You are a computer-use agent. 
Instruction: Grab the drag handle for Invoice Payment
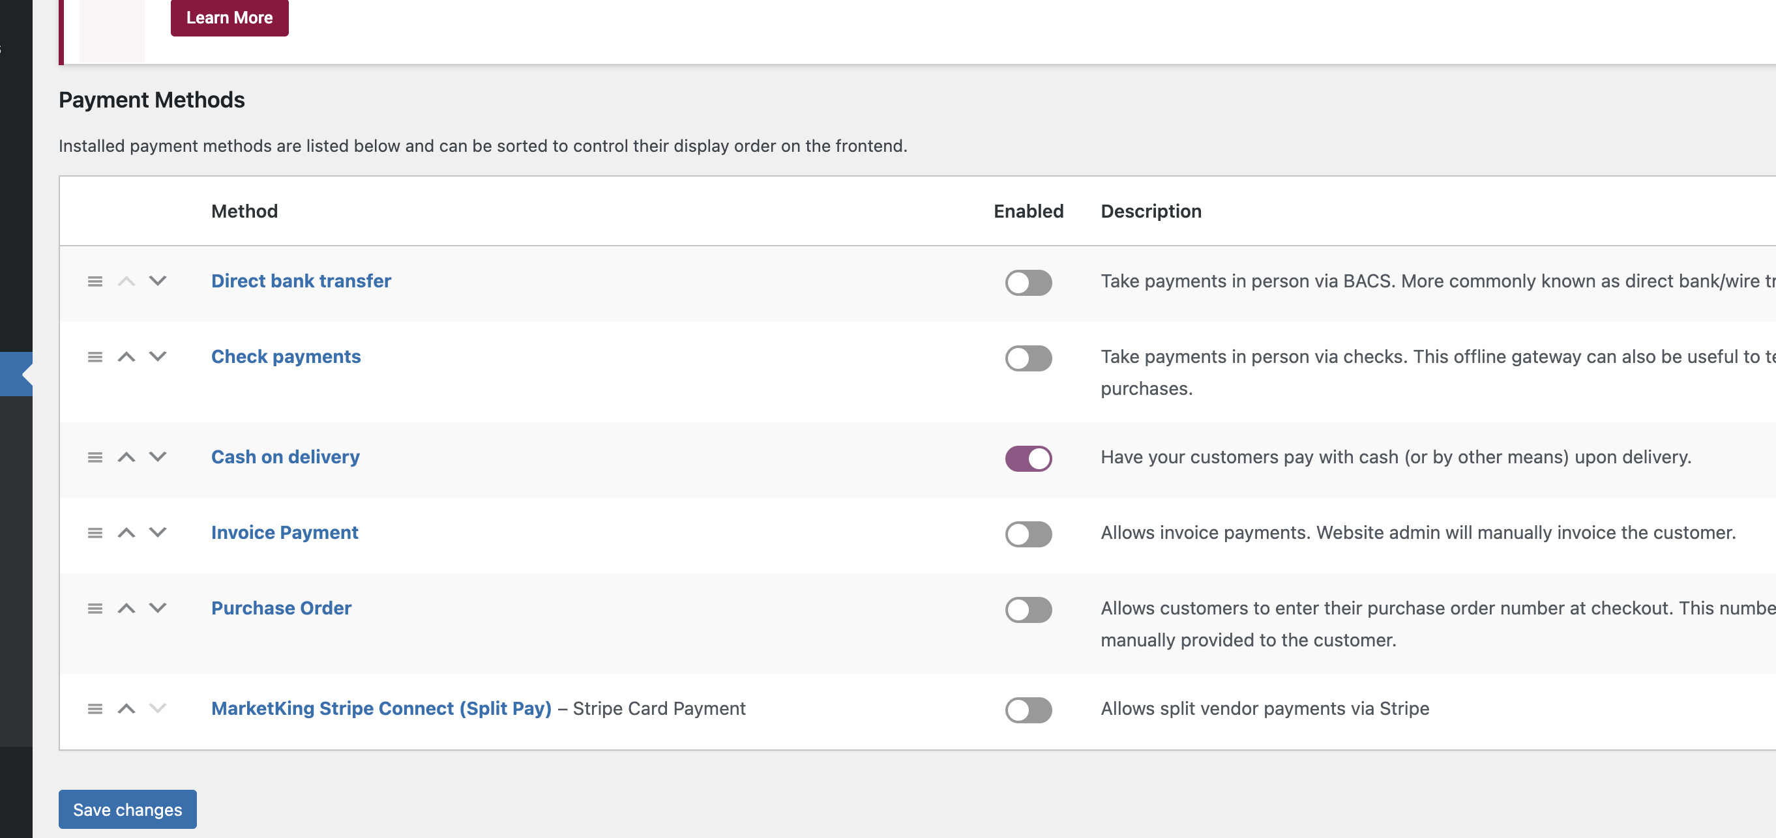pos(95,532)
